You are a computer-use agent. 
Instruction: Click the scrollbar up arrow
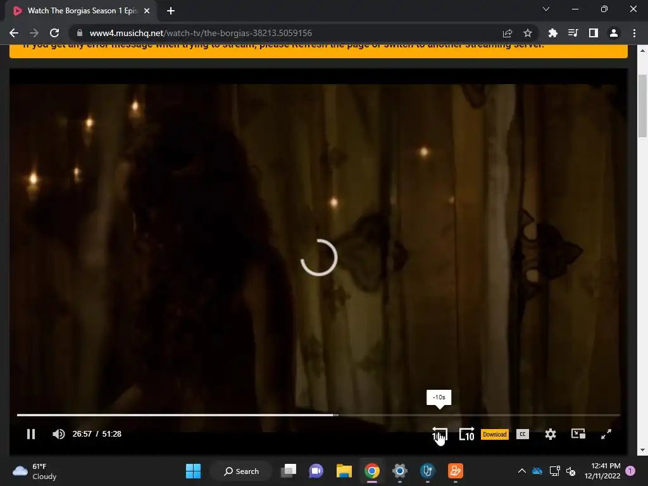tap(642, 51)
